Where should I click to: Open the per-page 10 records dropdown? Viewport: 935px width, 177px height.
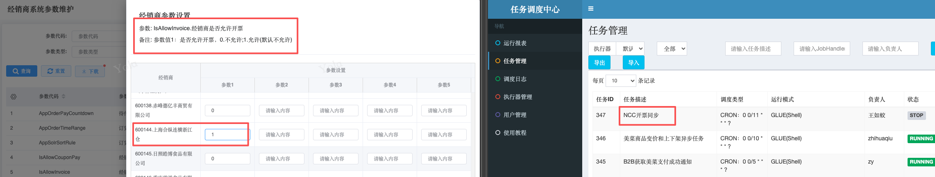[621, 81]
